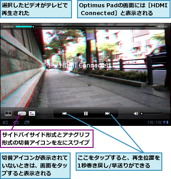Viewport: 171px width, 179px height.
Task: Tap the playback position knob
Action: point(33,27)
